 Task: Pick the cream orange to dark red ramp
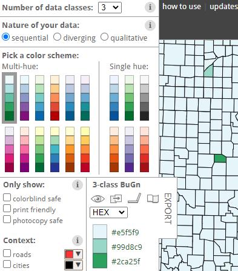(55, 98)
